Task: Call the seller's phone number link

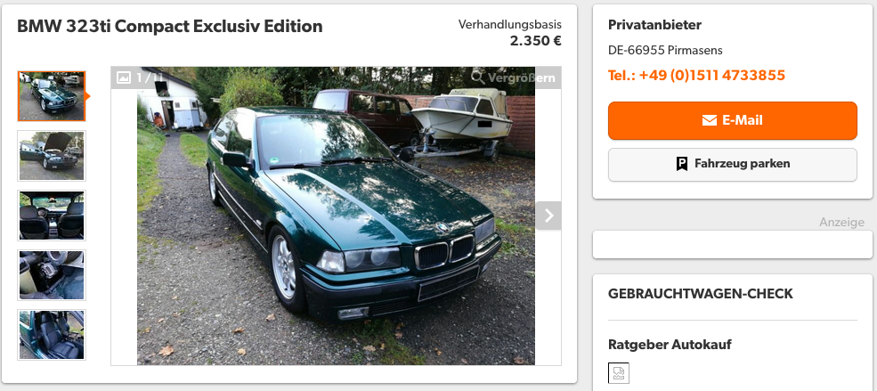Action: pos(696,75)
